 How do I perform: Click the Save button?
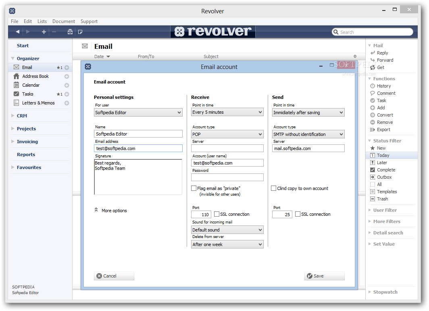tap(325, 276)
